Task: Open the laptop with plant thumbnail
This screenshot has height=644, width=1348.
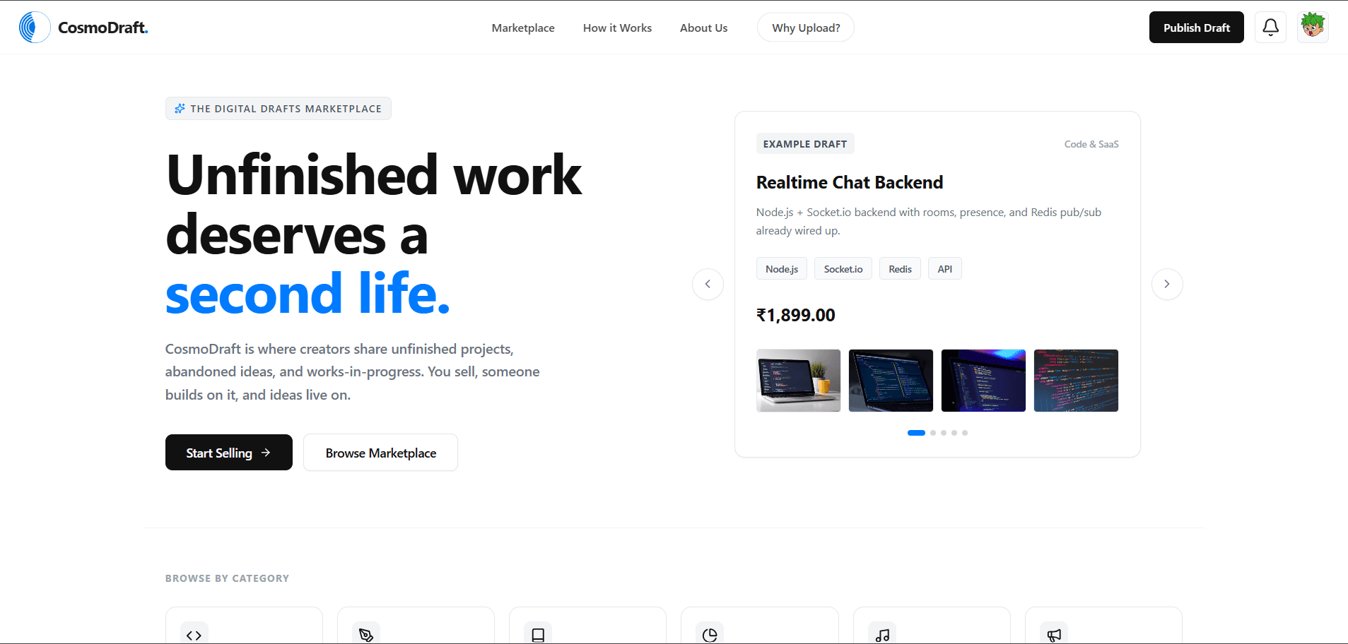Action: (x=798, y=381)
